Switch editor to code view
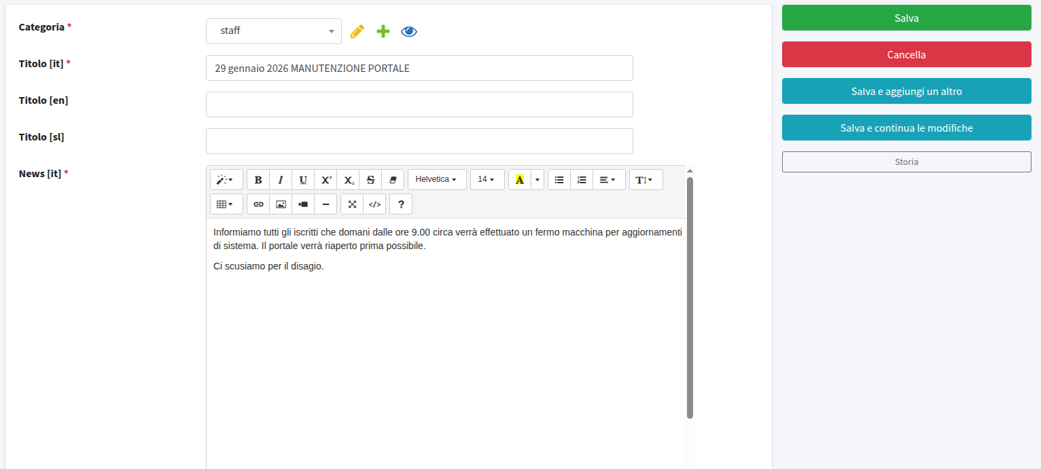The height and width of the screenshot is (469, 1041). 374,204
